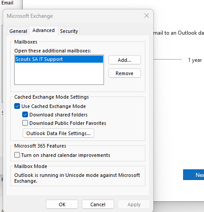Enable Download Public Folder Favorites
Viewport: 204px width, 212px height.
click(25, 123)
